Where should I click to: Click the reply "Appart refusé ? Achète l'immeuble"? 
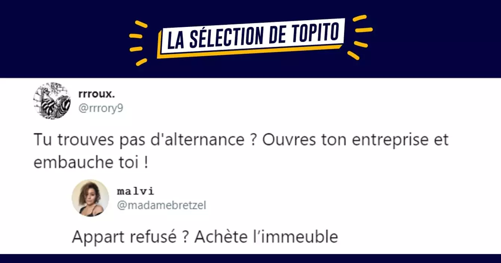pyautogui.click(x=205, y=236)
